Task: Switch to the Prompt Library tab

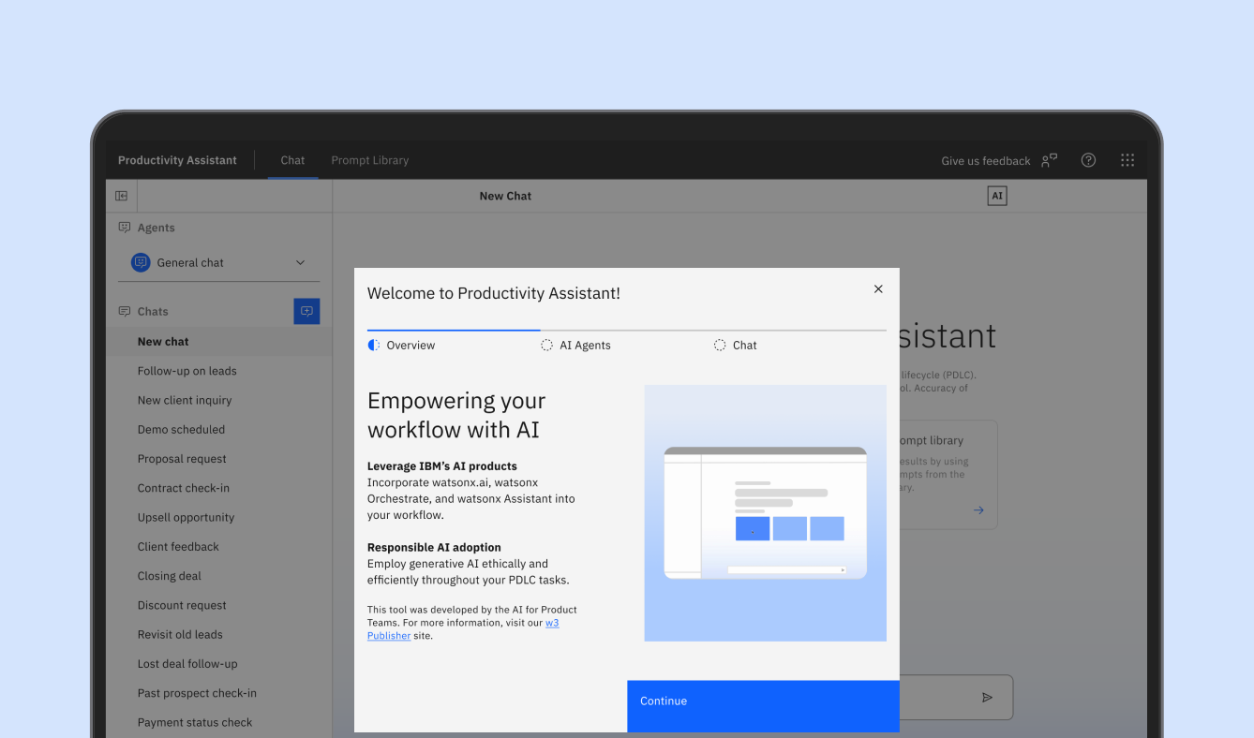Action: click(x=370, y=160)
